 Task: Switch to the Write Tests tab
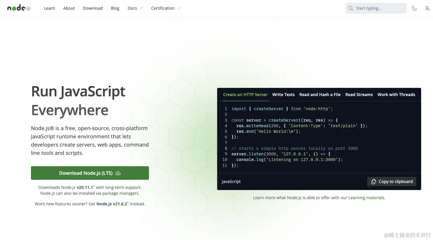click(283, 95)
